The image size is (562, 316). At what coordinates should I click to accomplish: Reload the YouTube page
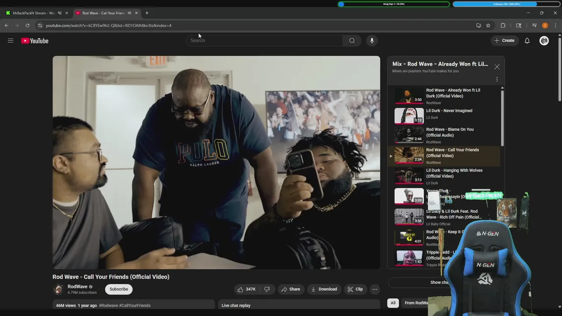pyautogui.click(x=27, y=25)
